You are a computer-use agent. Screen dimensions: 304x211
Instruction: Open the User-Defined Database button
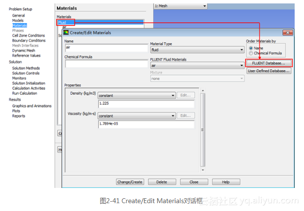tap(269, 71)
